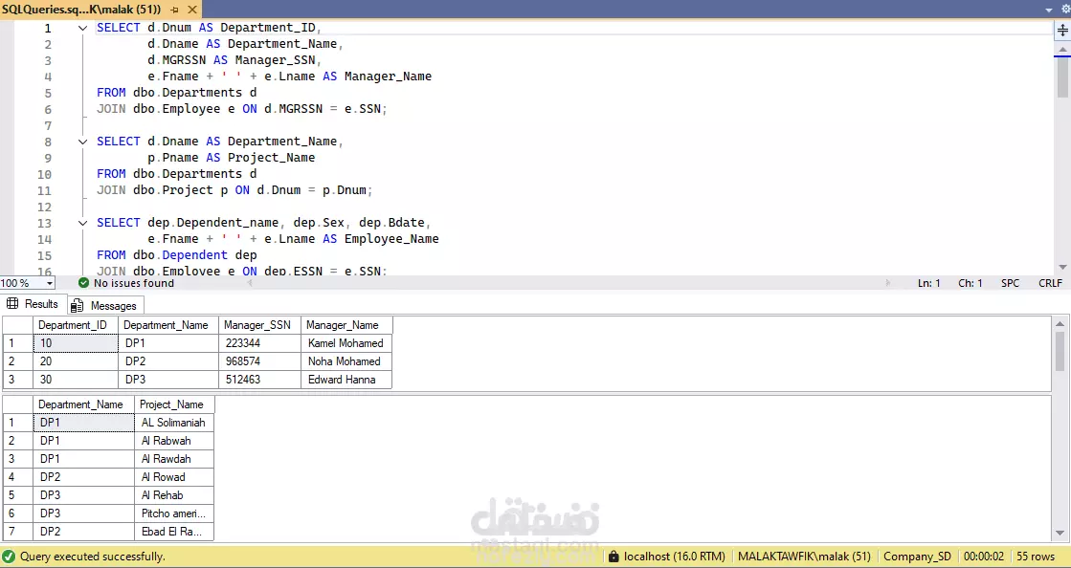
Task: Click the CRLF line ending indicator
Action: click(x=1050, y=283)
